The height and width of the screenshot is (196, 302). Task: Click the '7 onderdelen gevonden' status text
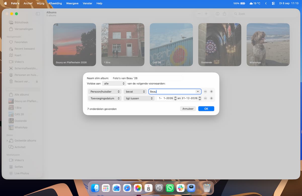102,109
